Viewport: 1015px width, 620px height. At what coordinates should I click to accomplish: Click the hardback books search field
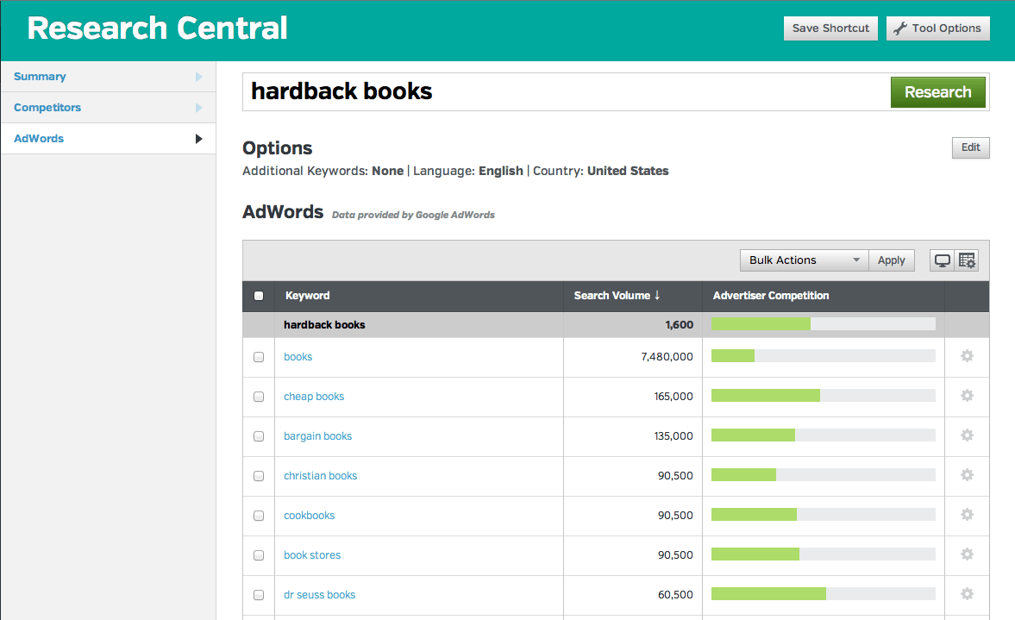(567, 92)
